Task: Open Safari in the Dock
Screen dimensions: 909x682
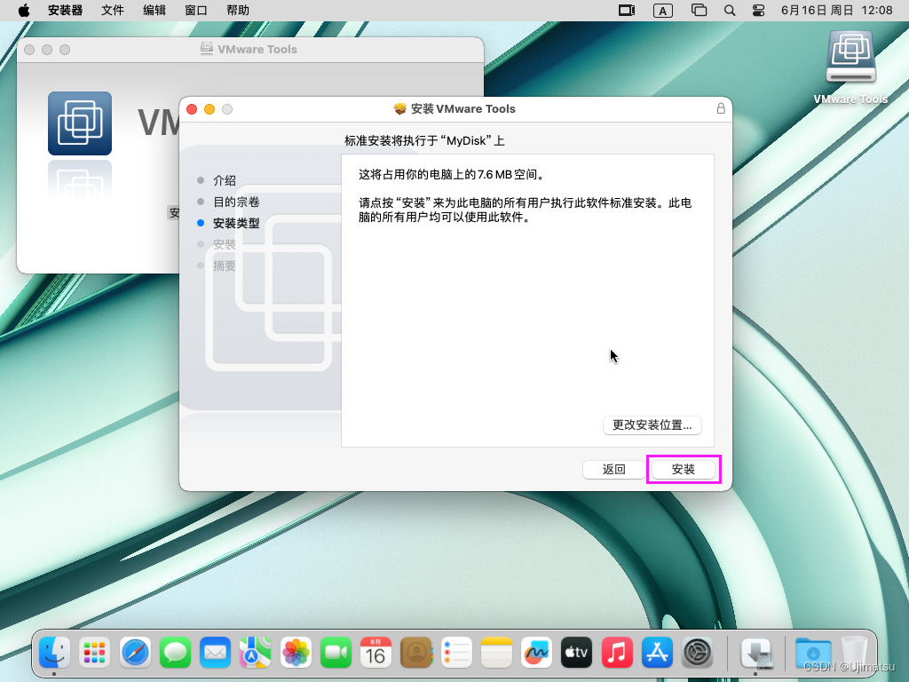Action: (x=135, y=653)
